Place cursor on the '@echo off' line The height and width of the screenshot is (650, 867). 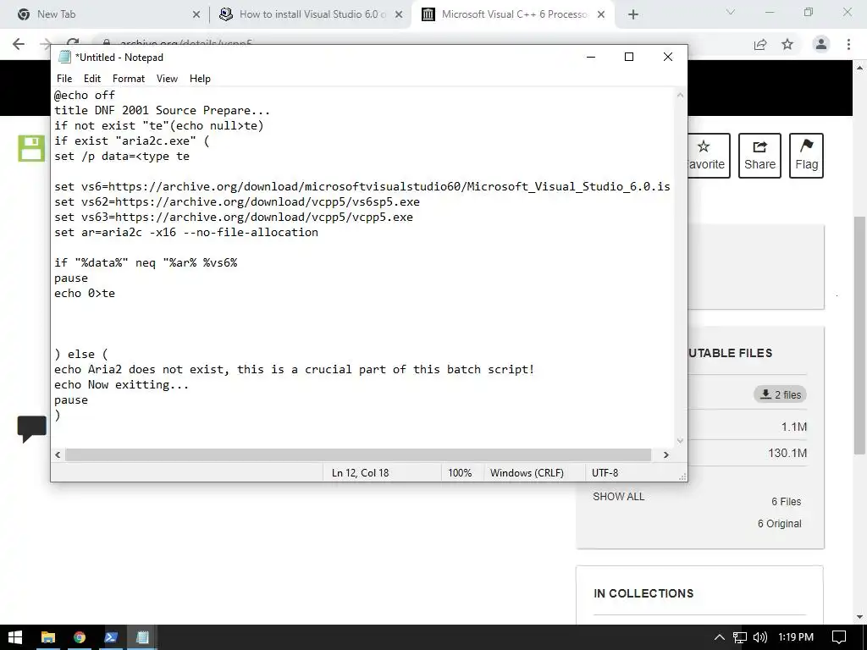(x=85, y=95)
